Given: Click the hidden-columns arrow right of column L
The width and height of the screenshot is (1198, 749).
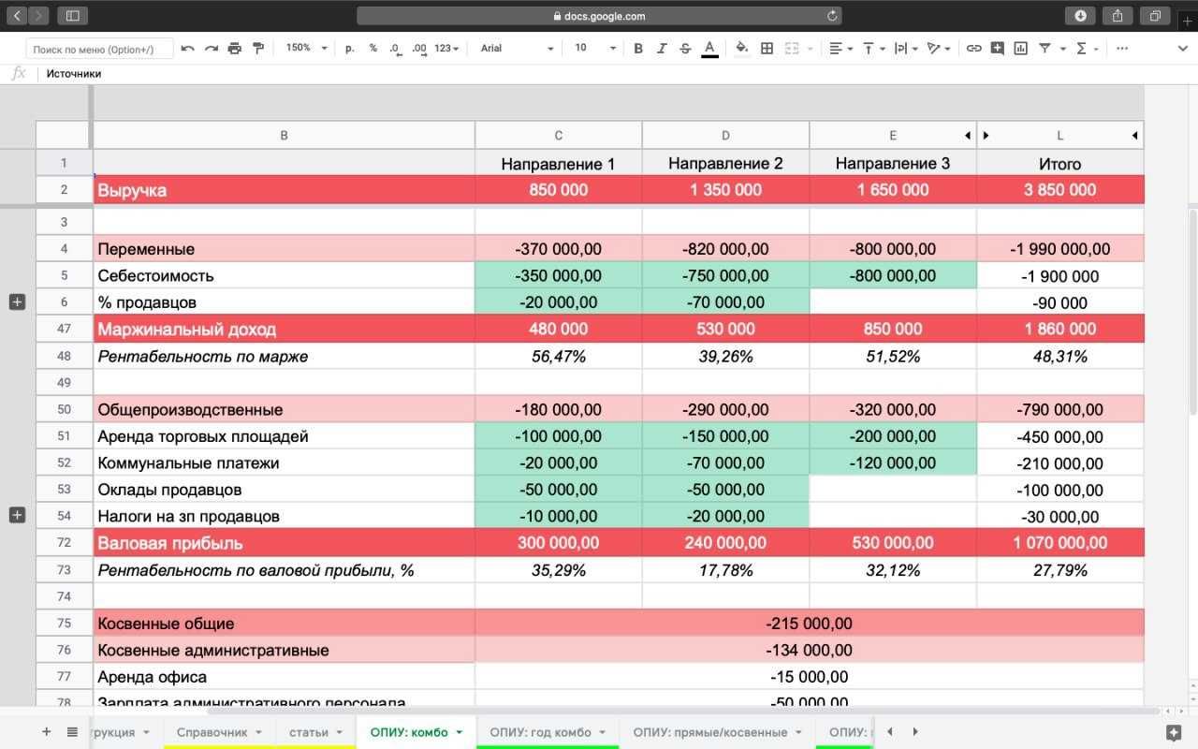Looking at the screenshot, I should click(1134, 136).
